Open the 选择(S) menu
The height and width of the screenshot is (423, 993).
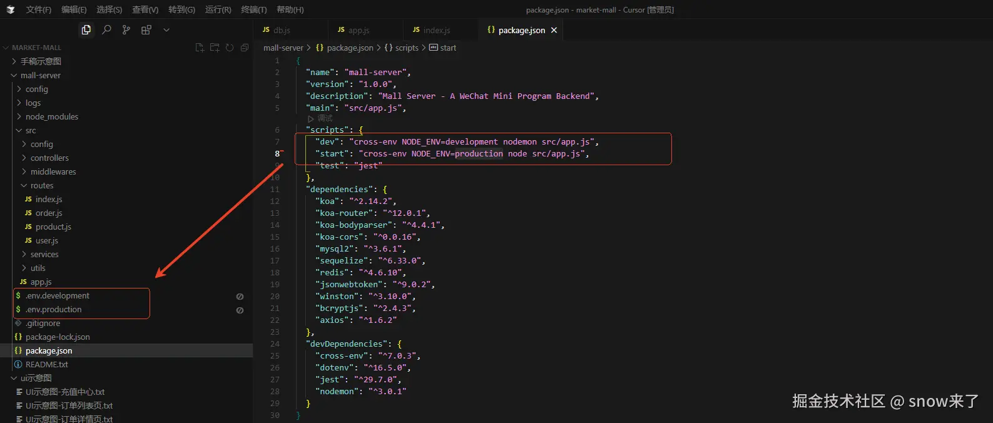click(x=109, y=9)
